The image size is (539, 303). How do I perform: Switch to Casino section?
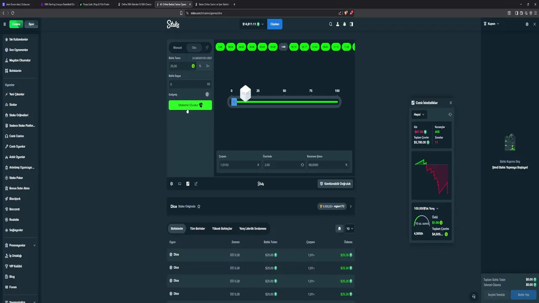point(16,24)
